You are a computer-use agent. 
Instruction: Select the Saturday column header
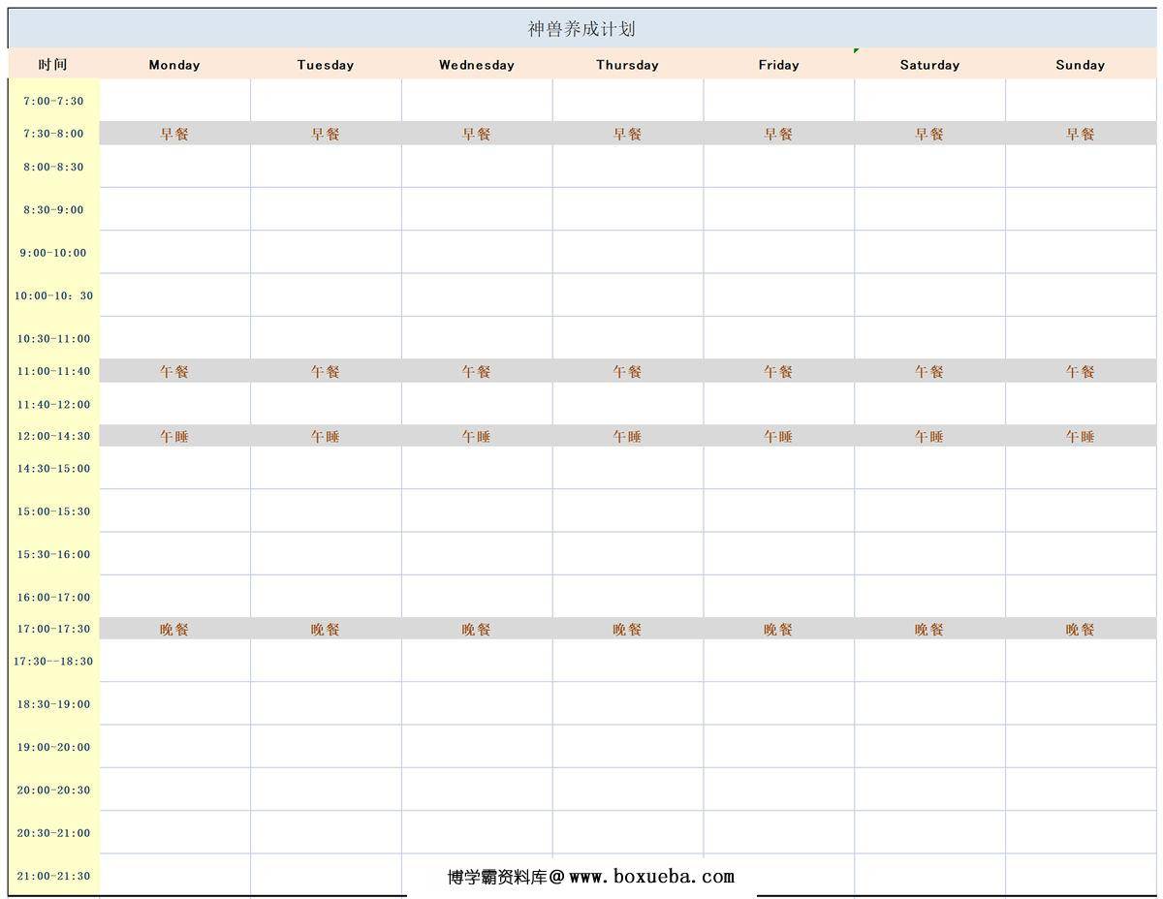930,64
